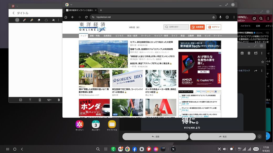Delete the email with the trash icon
The image size is (273, 153).
(x=249, y=53)
